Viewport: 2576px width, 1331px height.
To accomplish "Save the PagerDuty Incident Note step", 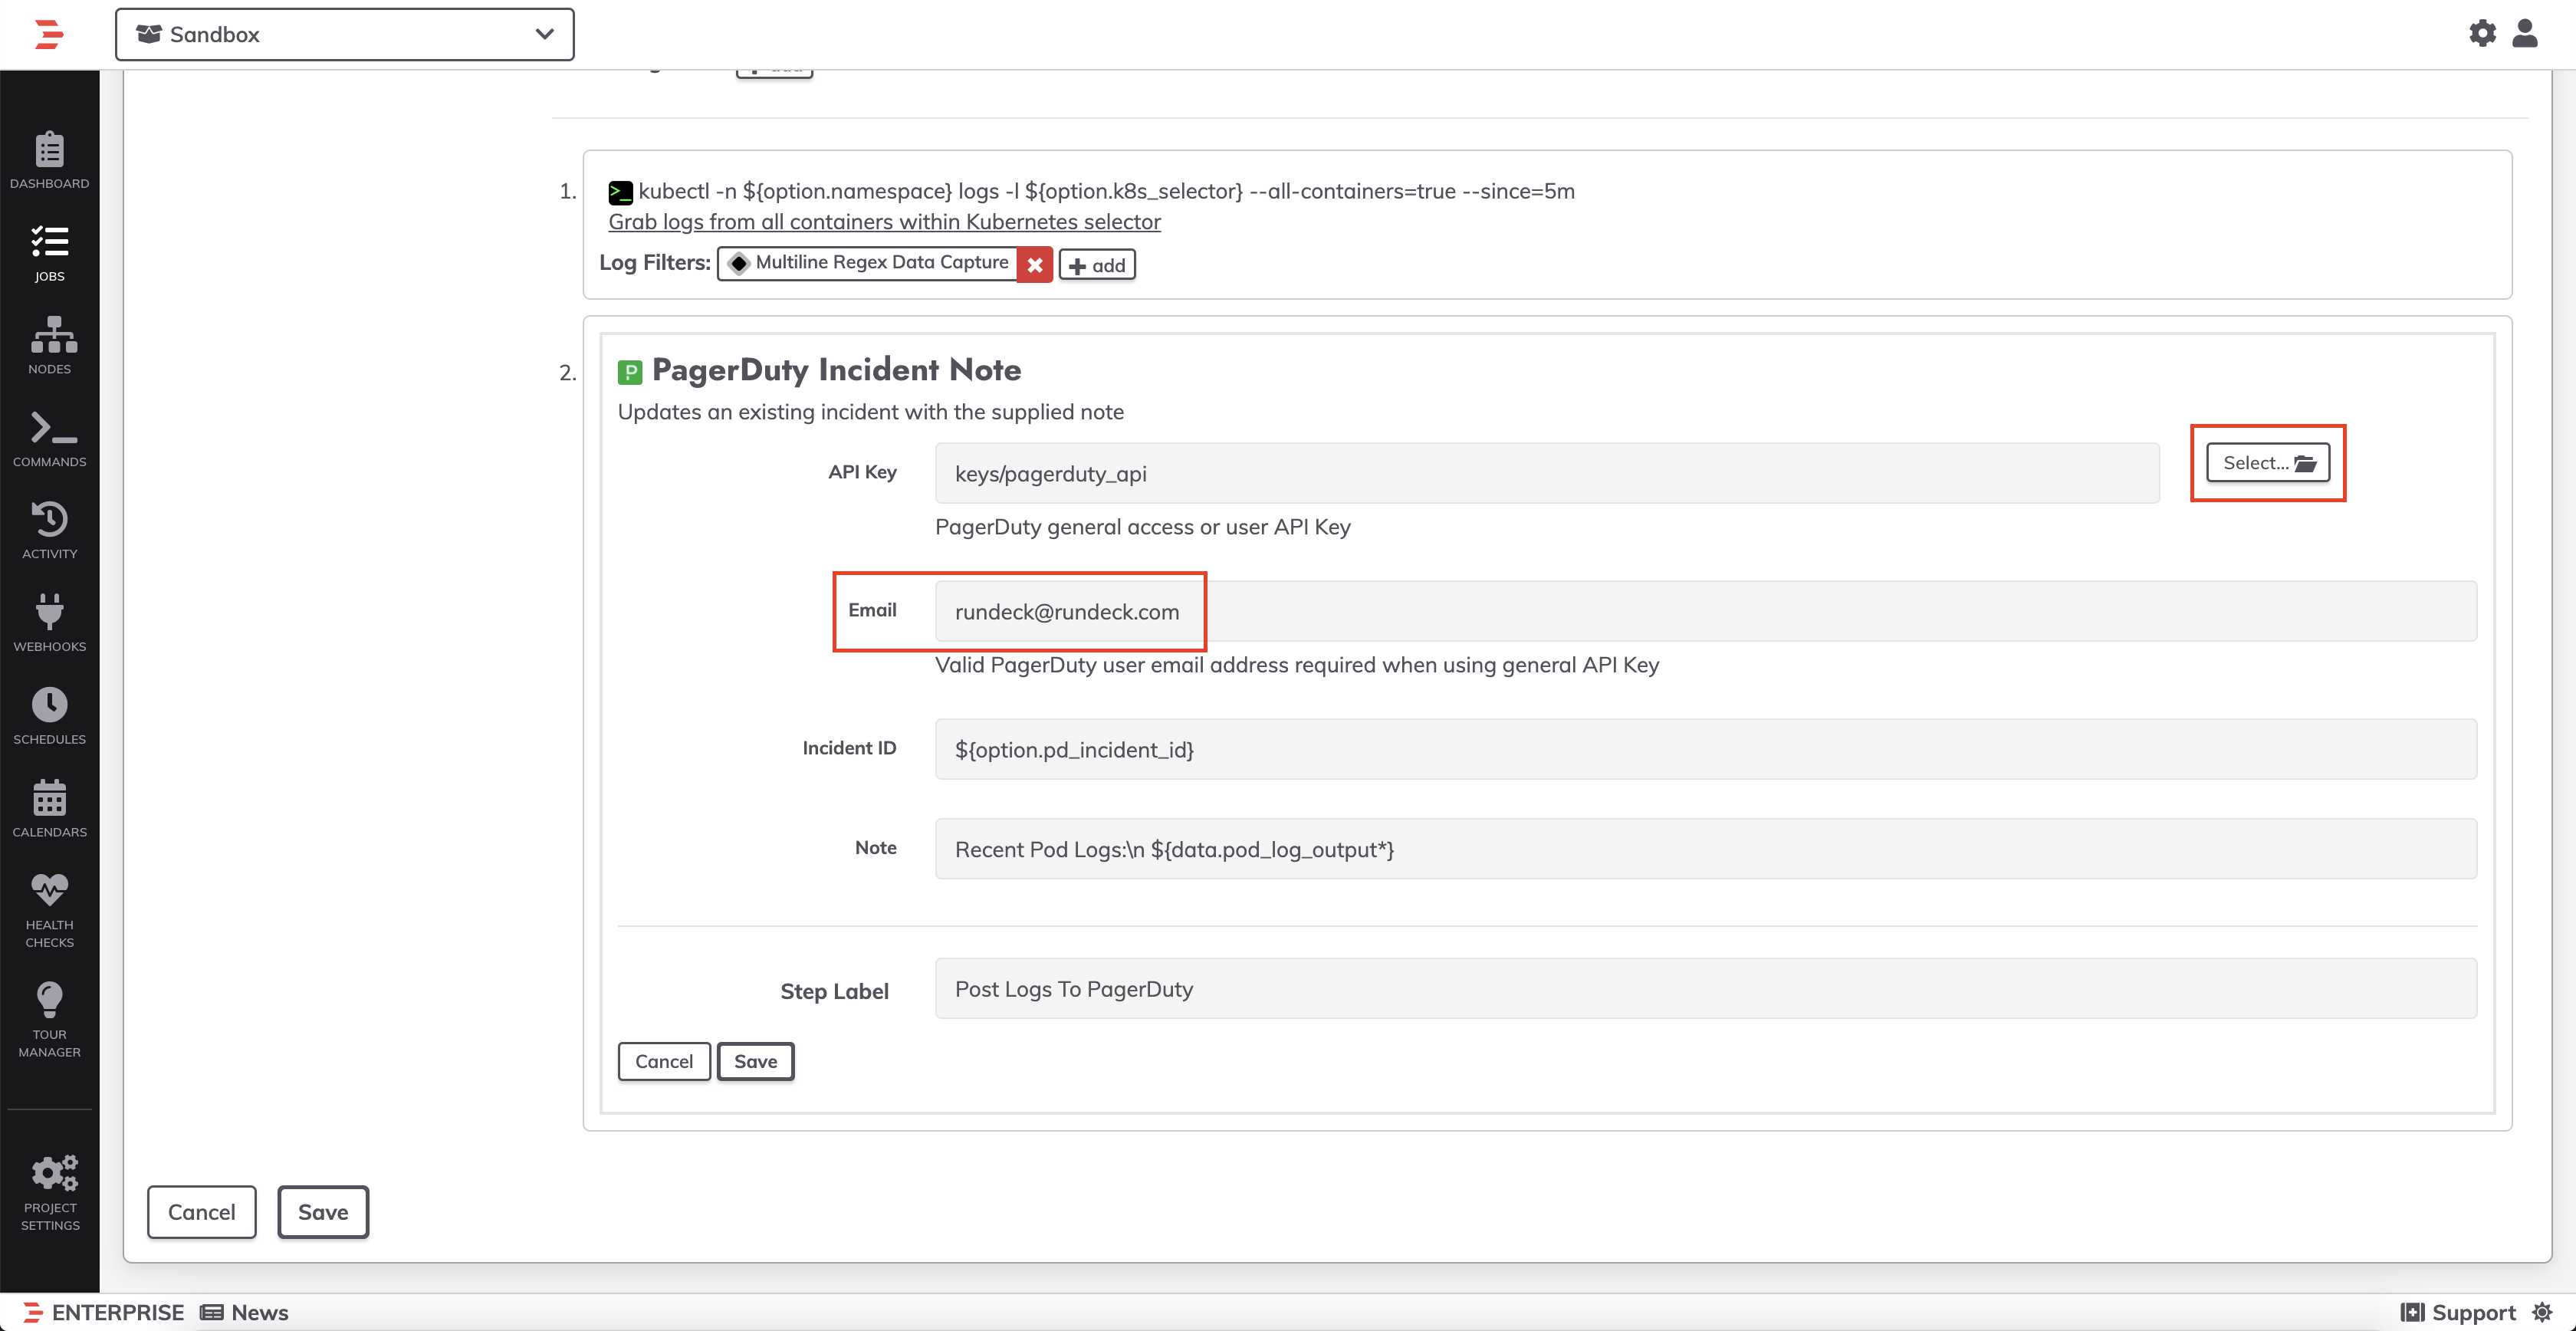I will click(x=755, y=1061).
